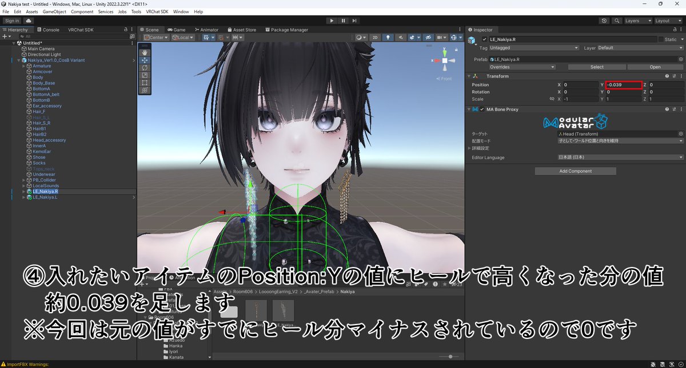Viewport: 686px width, 368px height.
Task: Open the Layers dropdown
Action: point(638,21)
